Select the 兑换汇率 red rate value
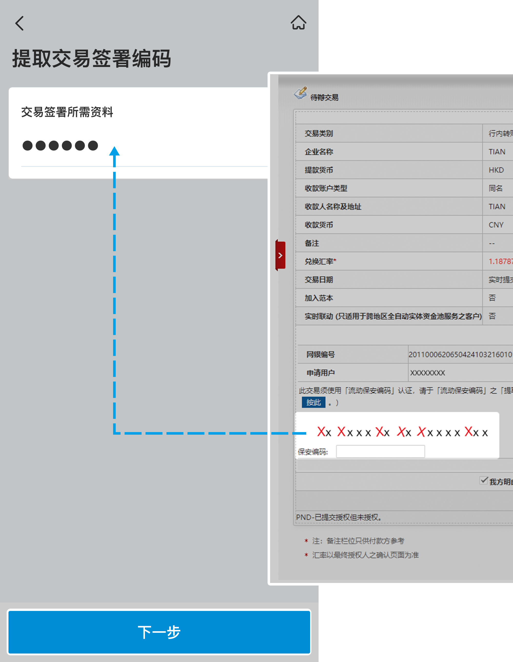513x662 pixels. [500, 261]
